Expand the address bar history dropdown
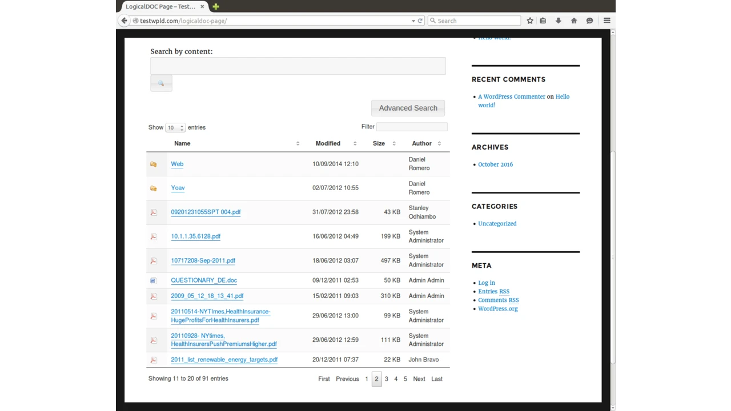 pyautogui.click(x=413, y=21)
